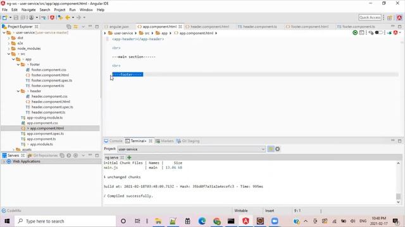Screen dimensions: 405x227
Task: Collapse the src folder
Action: pyautogui.click(x=9, y=54)
